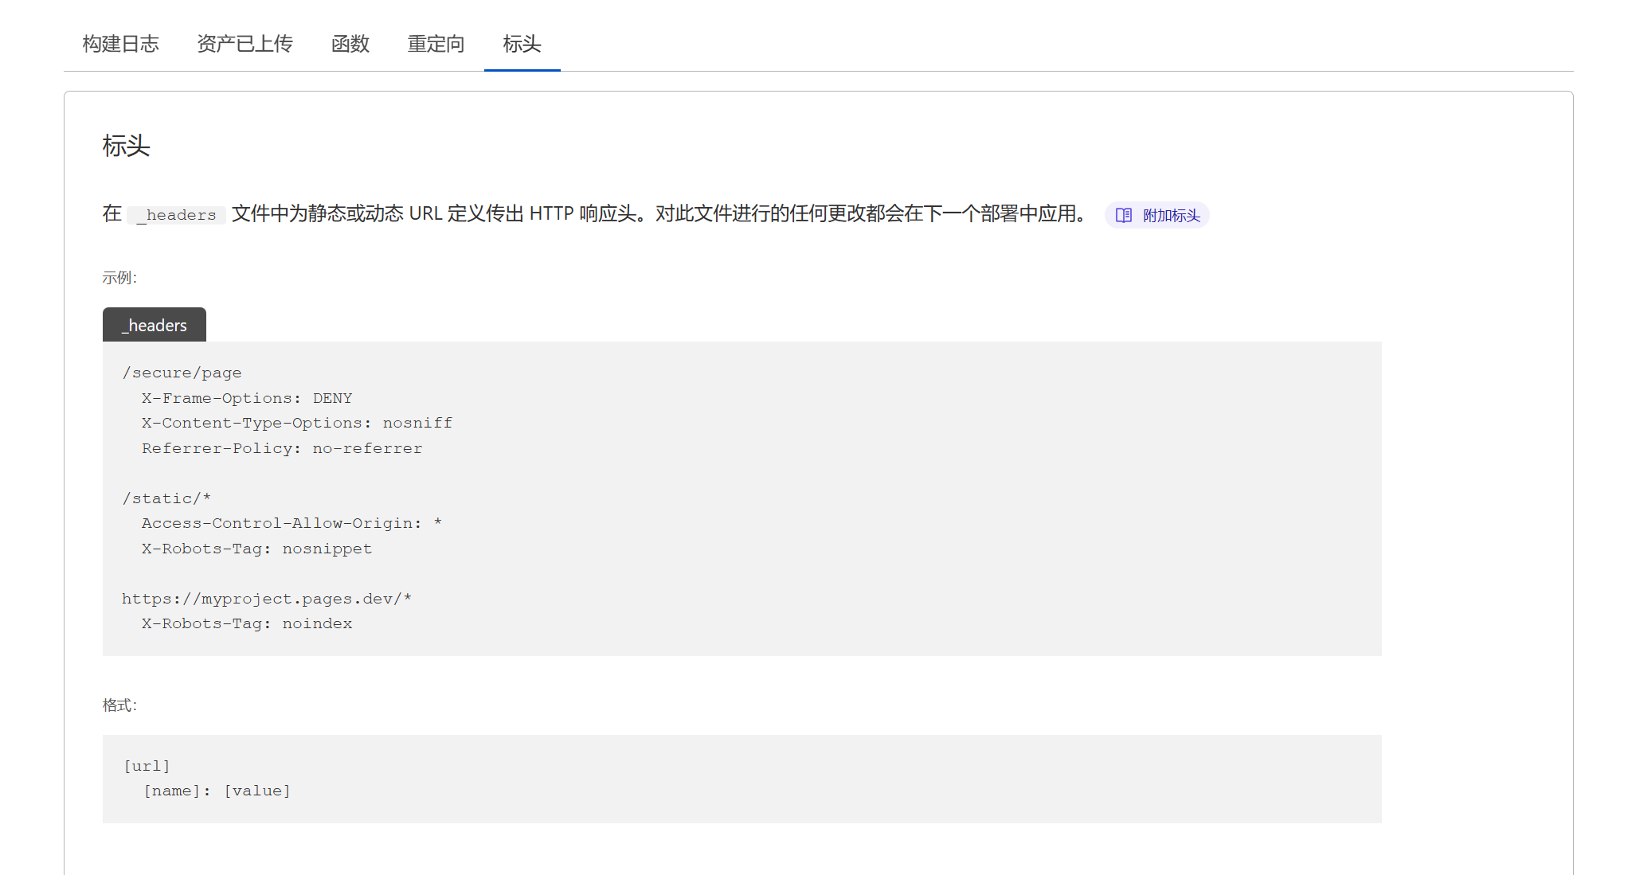Select the X-Frame-Options: DENY line
Image resolution: width=1628 pixels, height=875 pixels.
tap(246, 397)
